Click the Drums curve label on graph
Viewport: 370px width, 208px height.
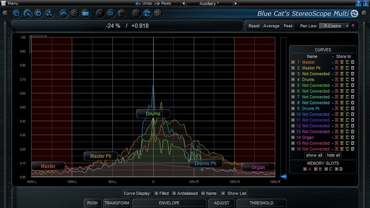[153, 114]
